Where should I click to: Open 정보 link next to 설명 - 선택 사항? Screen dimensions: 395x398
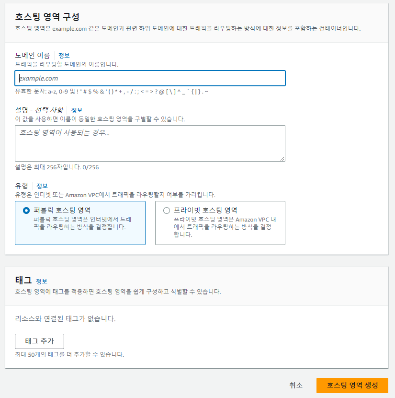pos(77,110)
